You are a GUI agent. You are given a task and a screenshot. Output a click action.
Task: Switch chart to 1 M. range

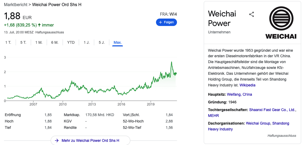(39, 42)
